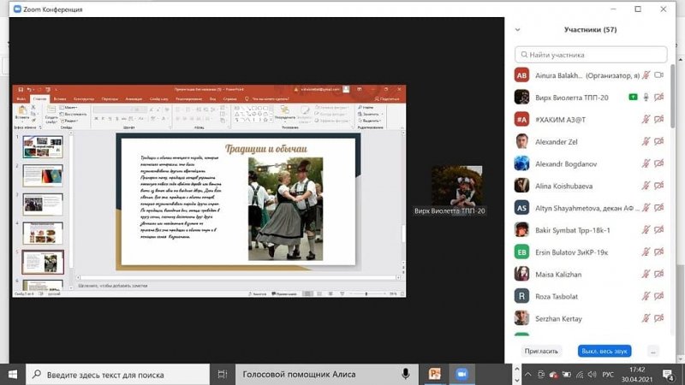Image resolution: width=685 pixels, height=385 pixels.
Task: Click microphone icon in taskbar search box
Action: point(406,374)
